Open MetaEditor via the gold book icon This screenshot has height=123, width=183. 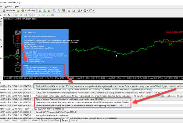(18, 11)
